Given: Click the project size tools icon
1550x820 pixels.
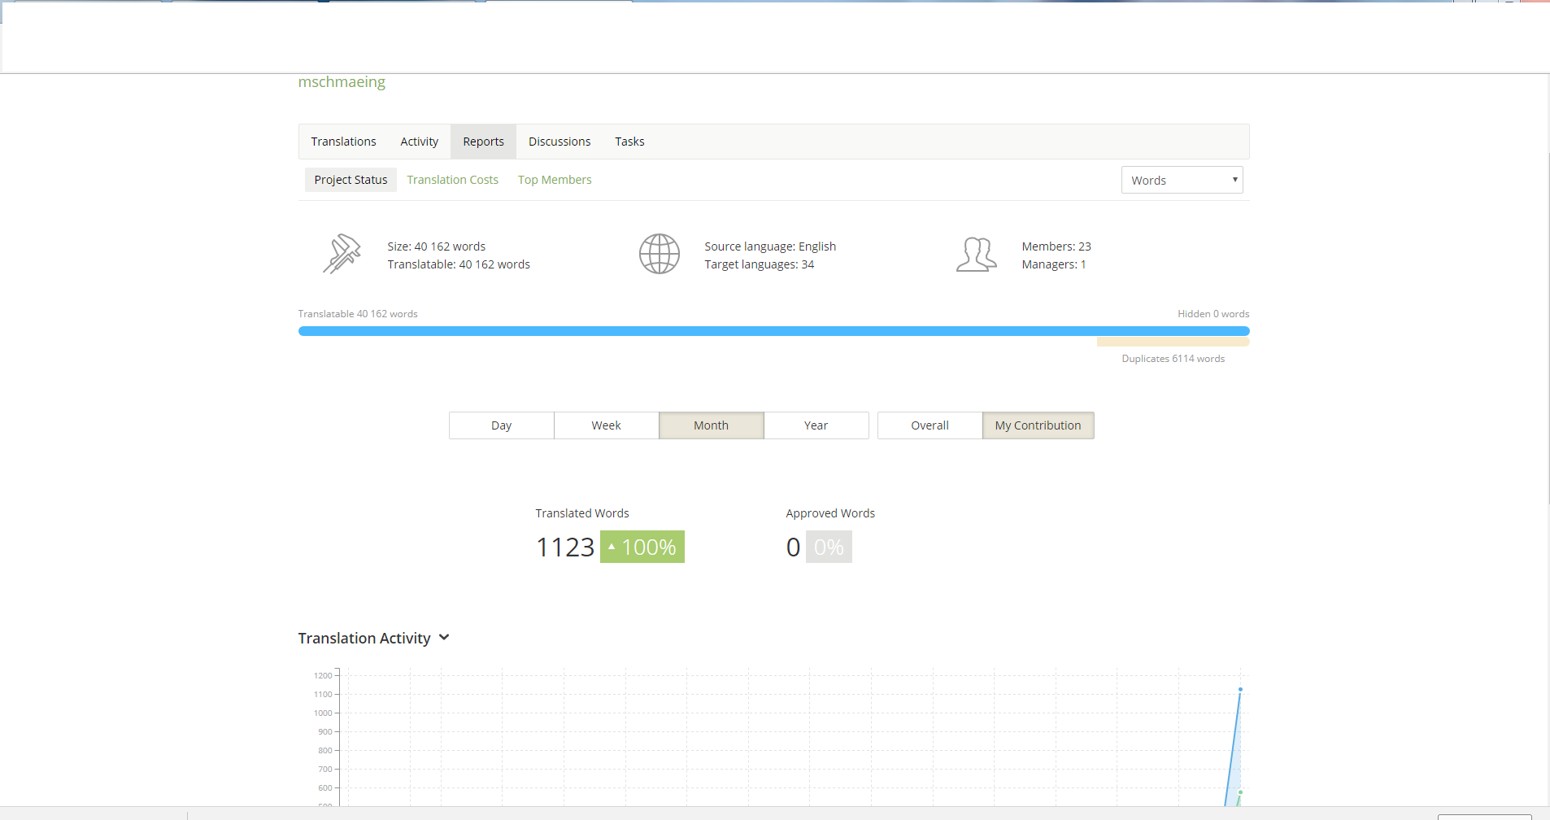Looking at the screenshot, I should tap(342, 254).
